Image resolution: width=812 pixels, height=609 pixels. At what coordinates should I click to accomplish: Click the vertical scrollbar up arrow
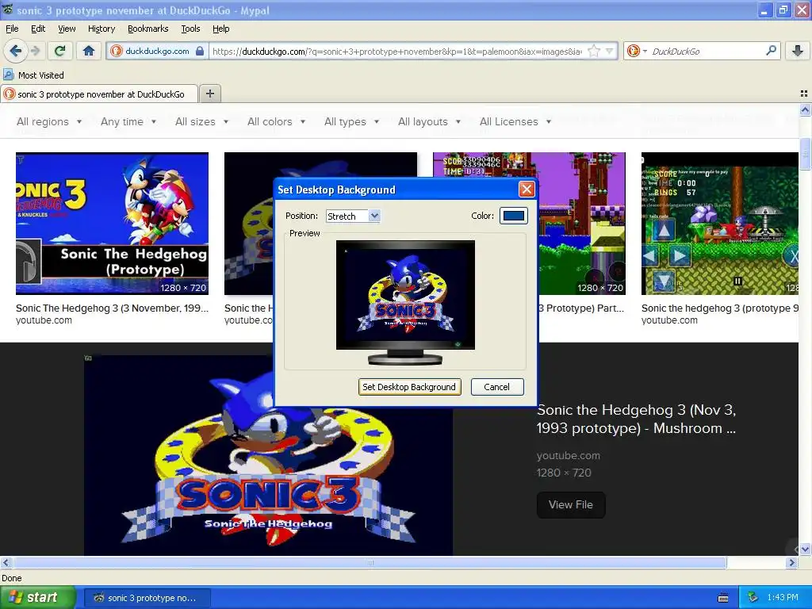pyautogui.click(x=805, y=109)
